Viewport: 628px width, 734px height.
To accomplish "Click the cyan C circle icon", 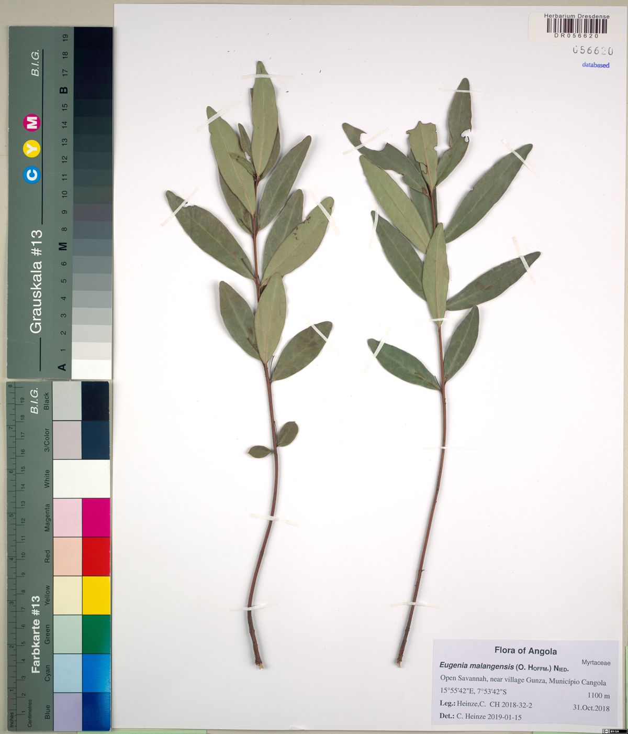I will point(32,174).
